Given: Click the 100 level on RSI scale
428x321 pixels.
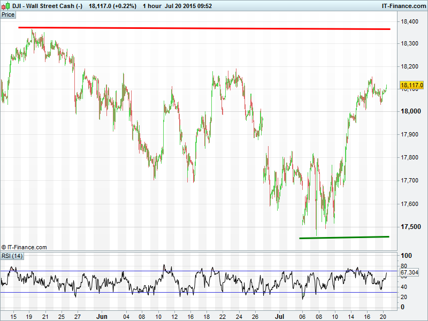Looking at the screenshot, I should (406, 256).
